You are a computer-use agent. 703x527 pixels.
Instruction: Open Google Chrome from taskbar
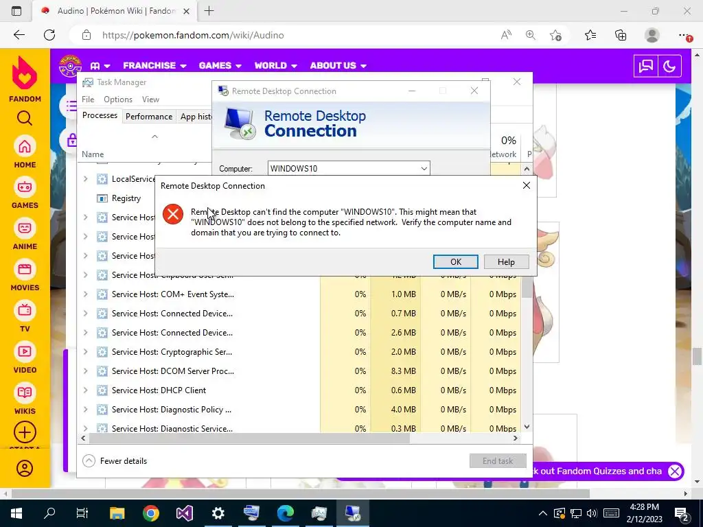(151, 513)
